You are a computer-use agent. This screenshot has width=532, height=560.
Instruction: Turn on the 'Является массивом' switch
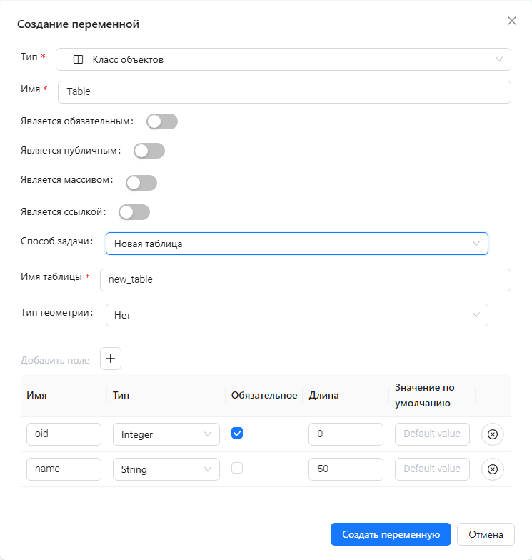tap(141, 183)
